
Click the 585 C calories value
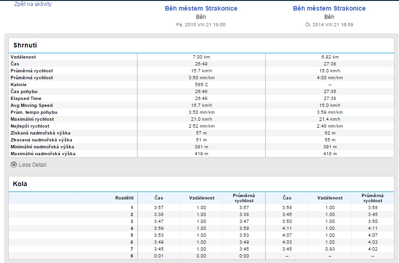pos(201,85)
